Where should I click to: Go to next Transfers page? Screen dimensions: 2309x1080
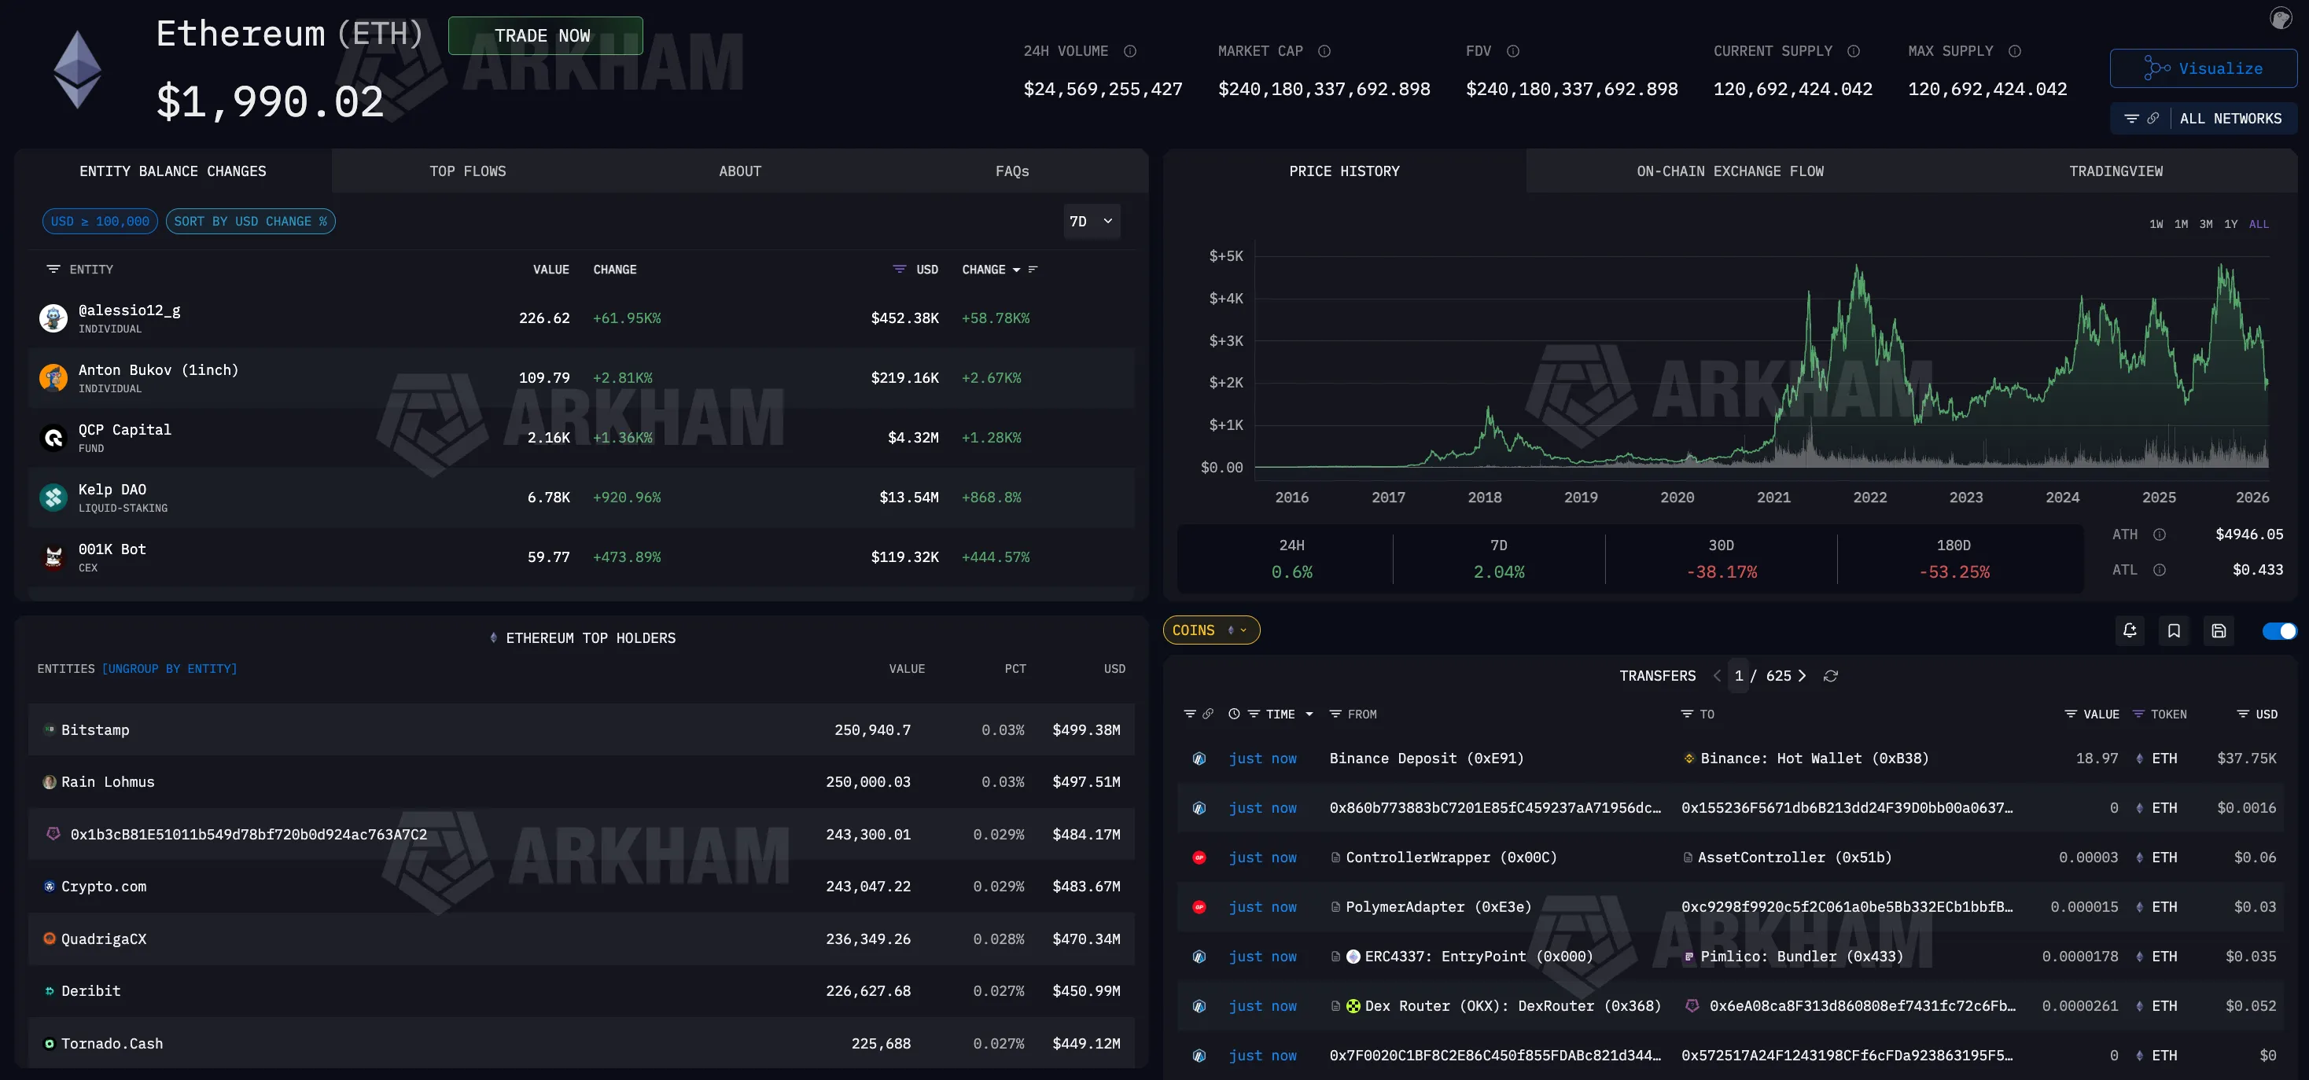point(1802,676)
